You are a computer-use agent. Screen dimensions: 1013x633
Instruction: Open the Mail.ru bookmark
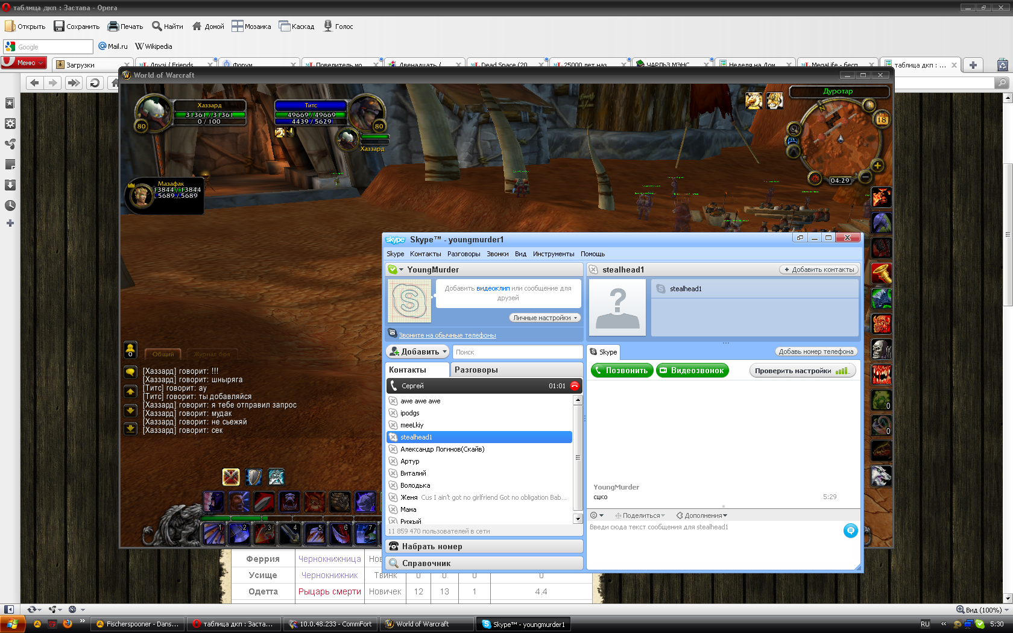(x=113, y=46)
